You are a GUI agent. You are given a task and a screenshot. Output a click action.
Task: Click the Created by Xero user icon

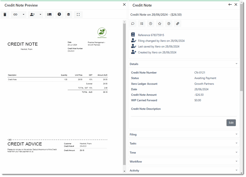tap(134, 52)
